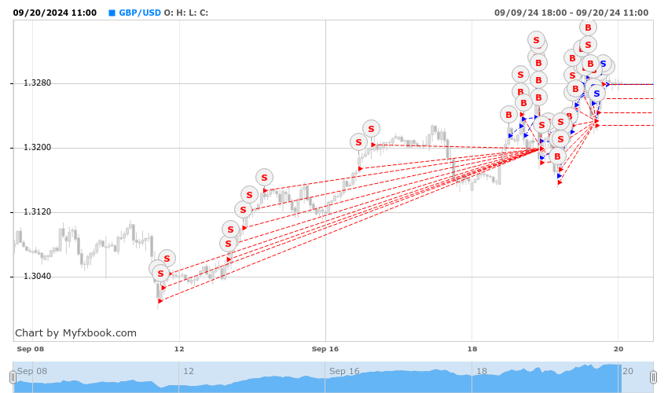Select highest S marker between 12 and Sep 16
The image size is (668, 393).
point(264,178)
